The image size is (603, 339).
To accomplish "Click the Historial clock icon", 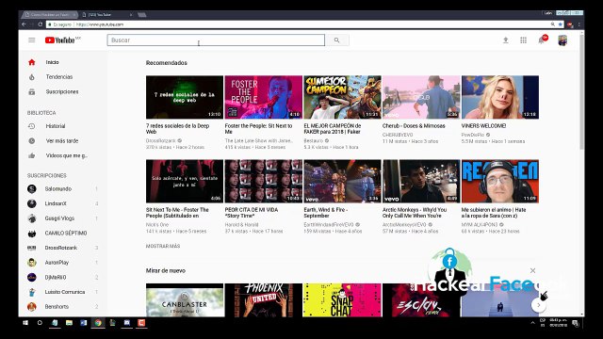I will (x=31, y=126).
